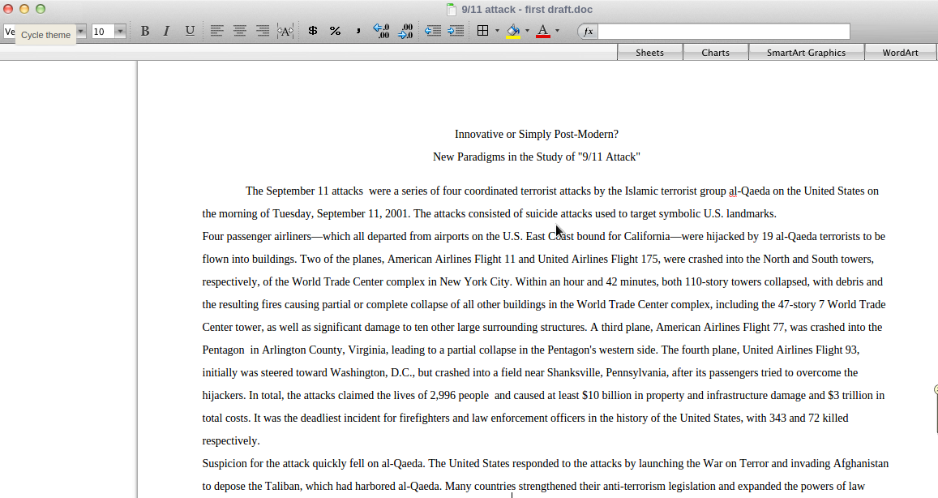Screen dimensions: 938x498
Task: Click the text "deadliest incident for firefighters"
Action: point(369,419)
